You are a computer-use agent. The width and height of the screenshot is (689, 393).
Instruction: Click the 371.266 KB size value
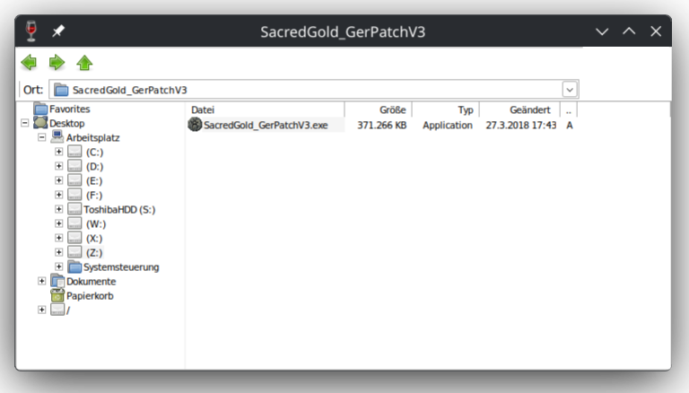[382, 126]
